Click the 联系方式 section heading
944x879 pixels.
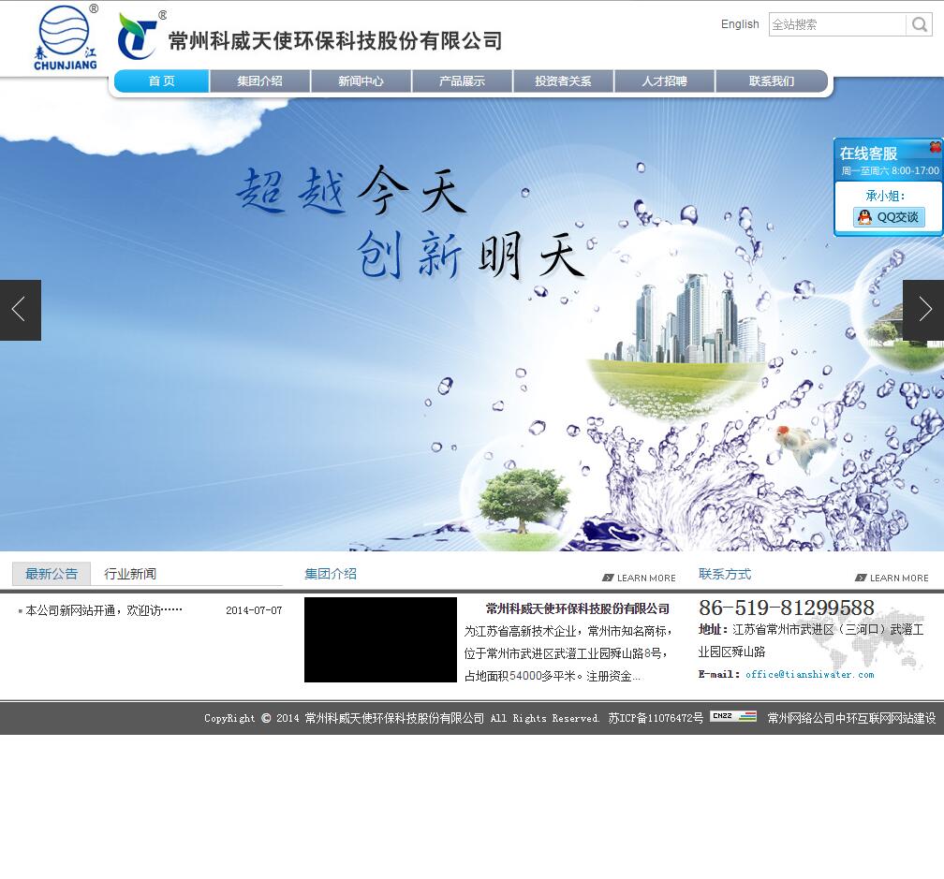[x=725, y=574]
